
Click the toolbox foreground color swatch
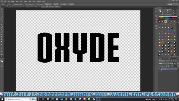(1, 61)
